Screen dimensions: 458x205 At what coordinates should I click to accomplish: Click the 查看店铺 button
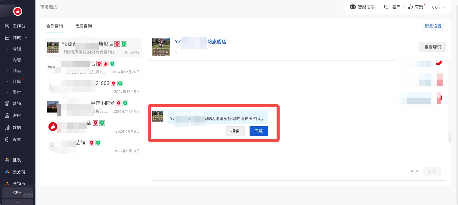(433, 47)
